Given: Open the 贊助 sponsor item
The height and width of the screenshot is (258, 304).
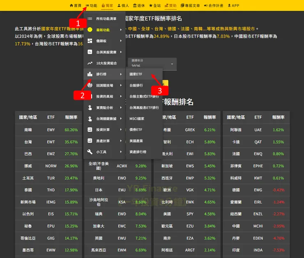Looking at the screenshot, I should click(x=170, y=5).
